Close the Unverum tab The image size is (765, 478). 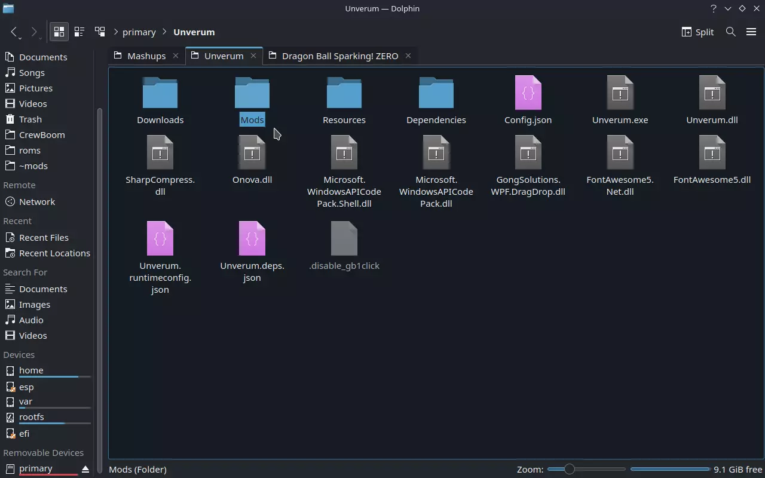coord(253,56)
